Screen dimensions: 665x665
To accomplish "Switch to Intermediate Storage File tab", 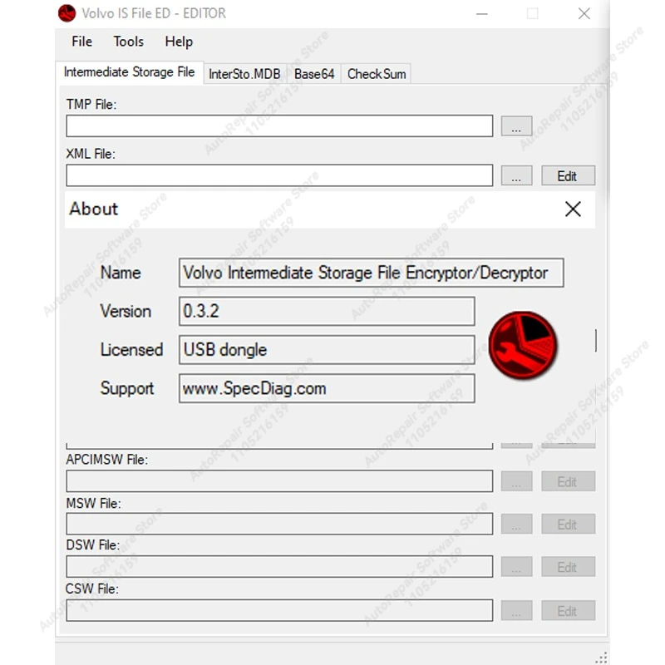I will tap(130, 72).
